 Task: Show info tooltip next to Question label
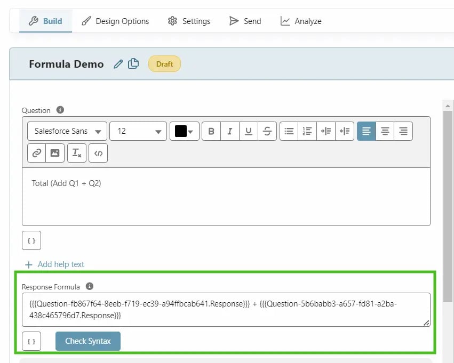pyautogui.click(x=60, y=110)
